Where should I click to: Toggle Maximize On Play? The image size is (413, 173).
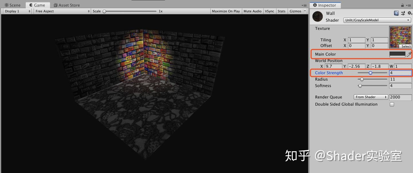point(226,11)
